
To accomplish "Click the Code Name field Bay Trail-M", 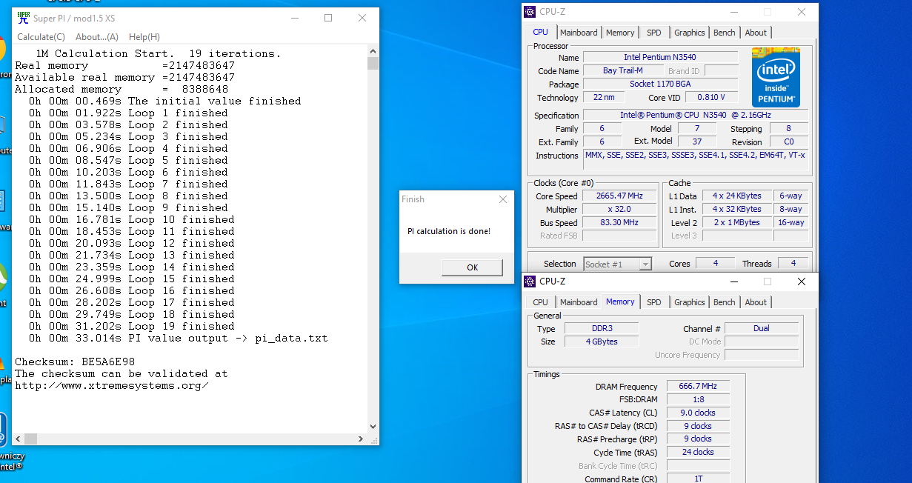I will click(623, 71).
